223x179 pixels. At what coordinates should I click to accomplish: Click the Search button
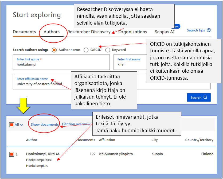(199, 98)
